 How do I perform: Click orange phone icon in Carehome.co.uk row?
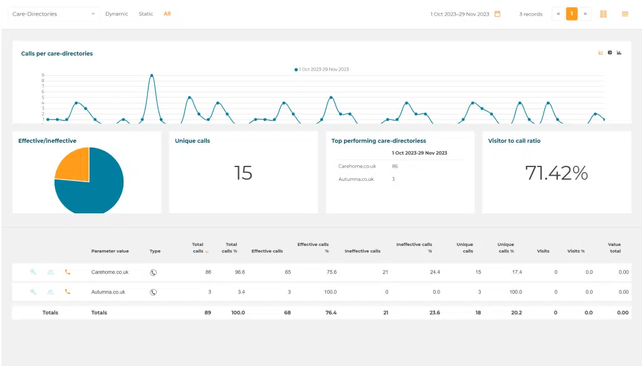click(x=68, y=272)
